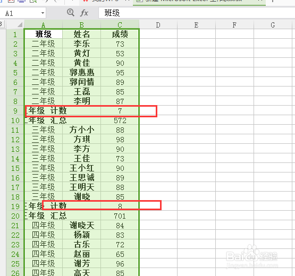Click the name cell 赵丽
The width and height of the screenshot is (295, 276).
81,254
